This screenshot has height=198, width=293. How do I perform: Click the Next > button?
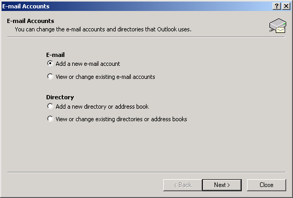[222, 185]
